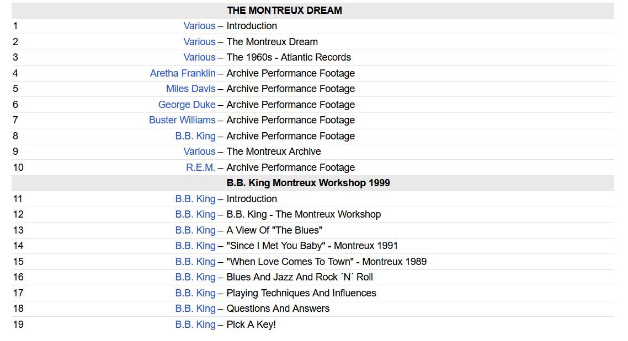Image resolution: width=628 pixels, height=341 pixels.
Task: Select B.B. King link for "Since I Met You Baby"
Action: click(195, 246)
